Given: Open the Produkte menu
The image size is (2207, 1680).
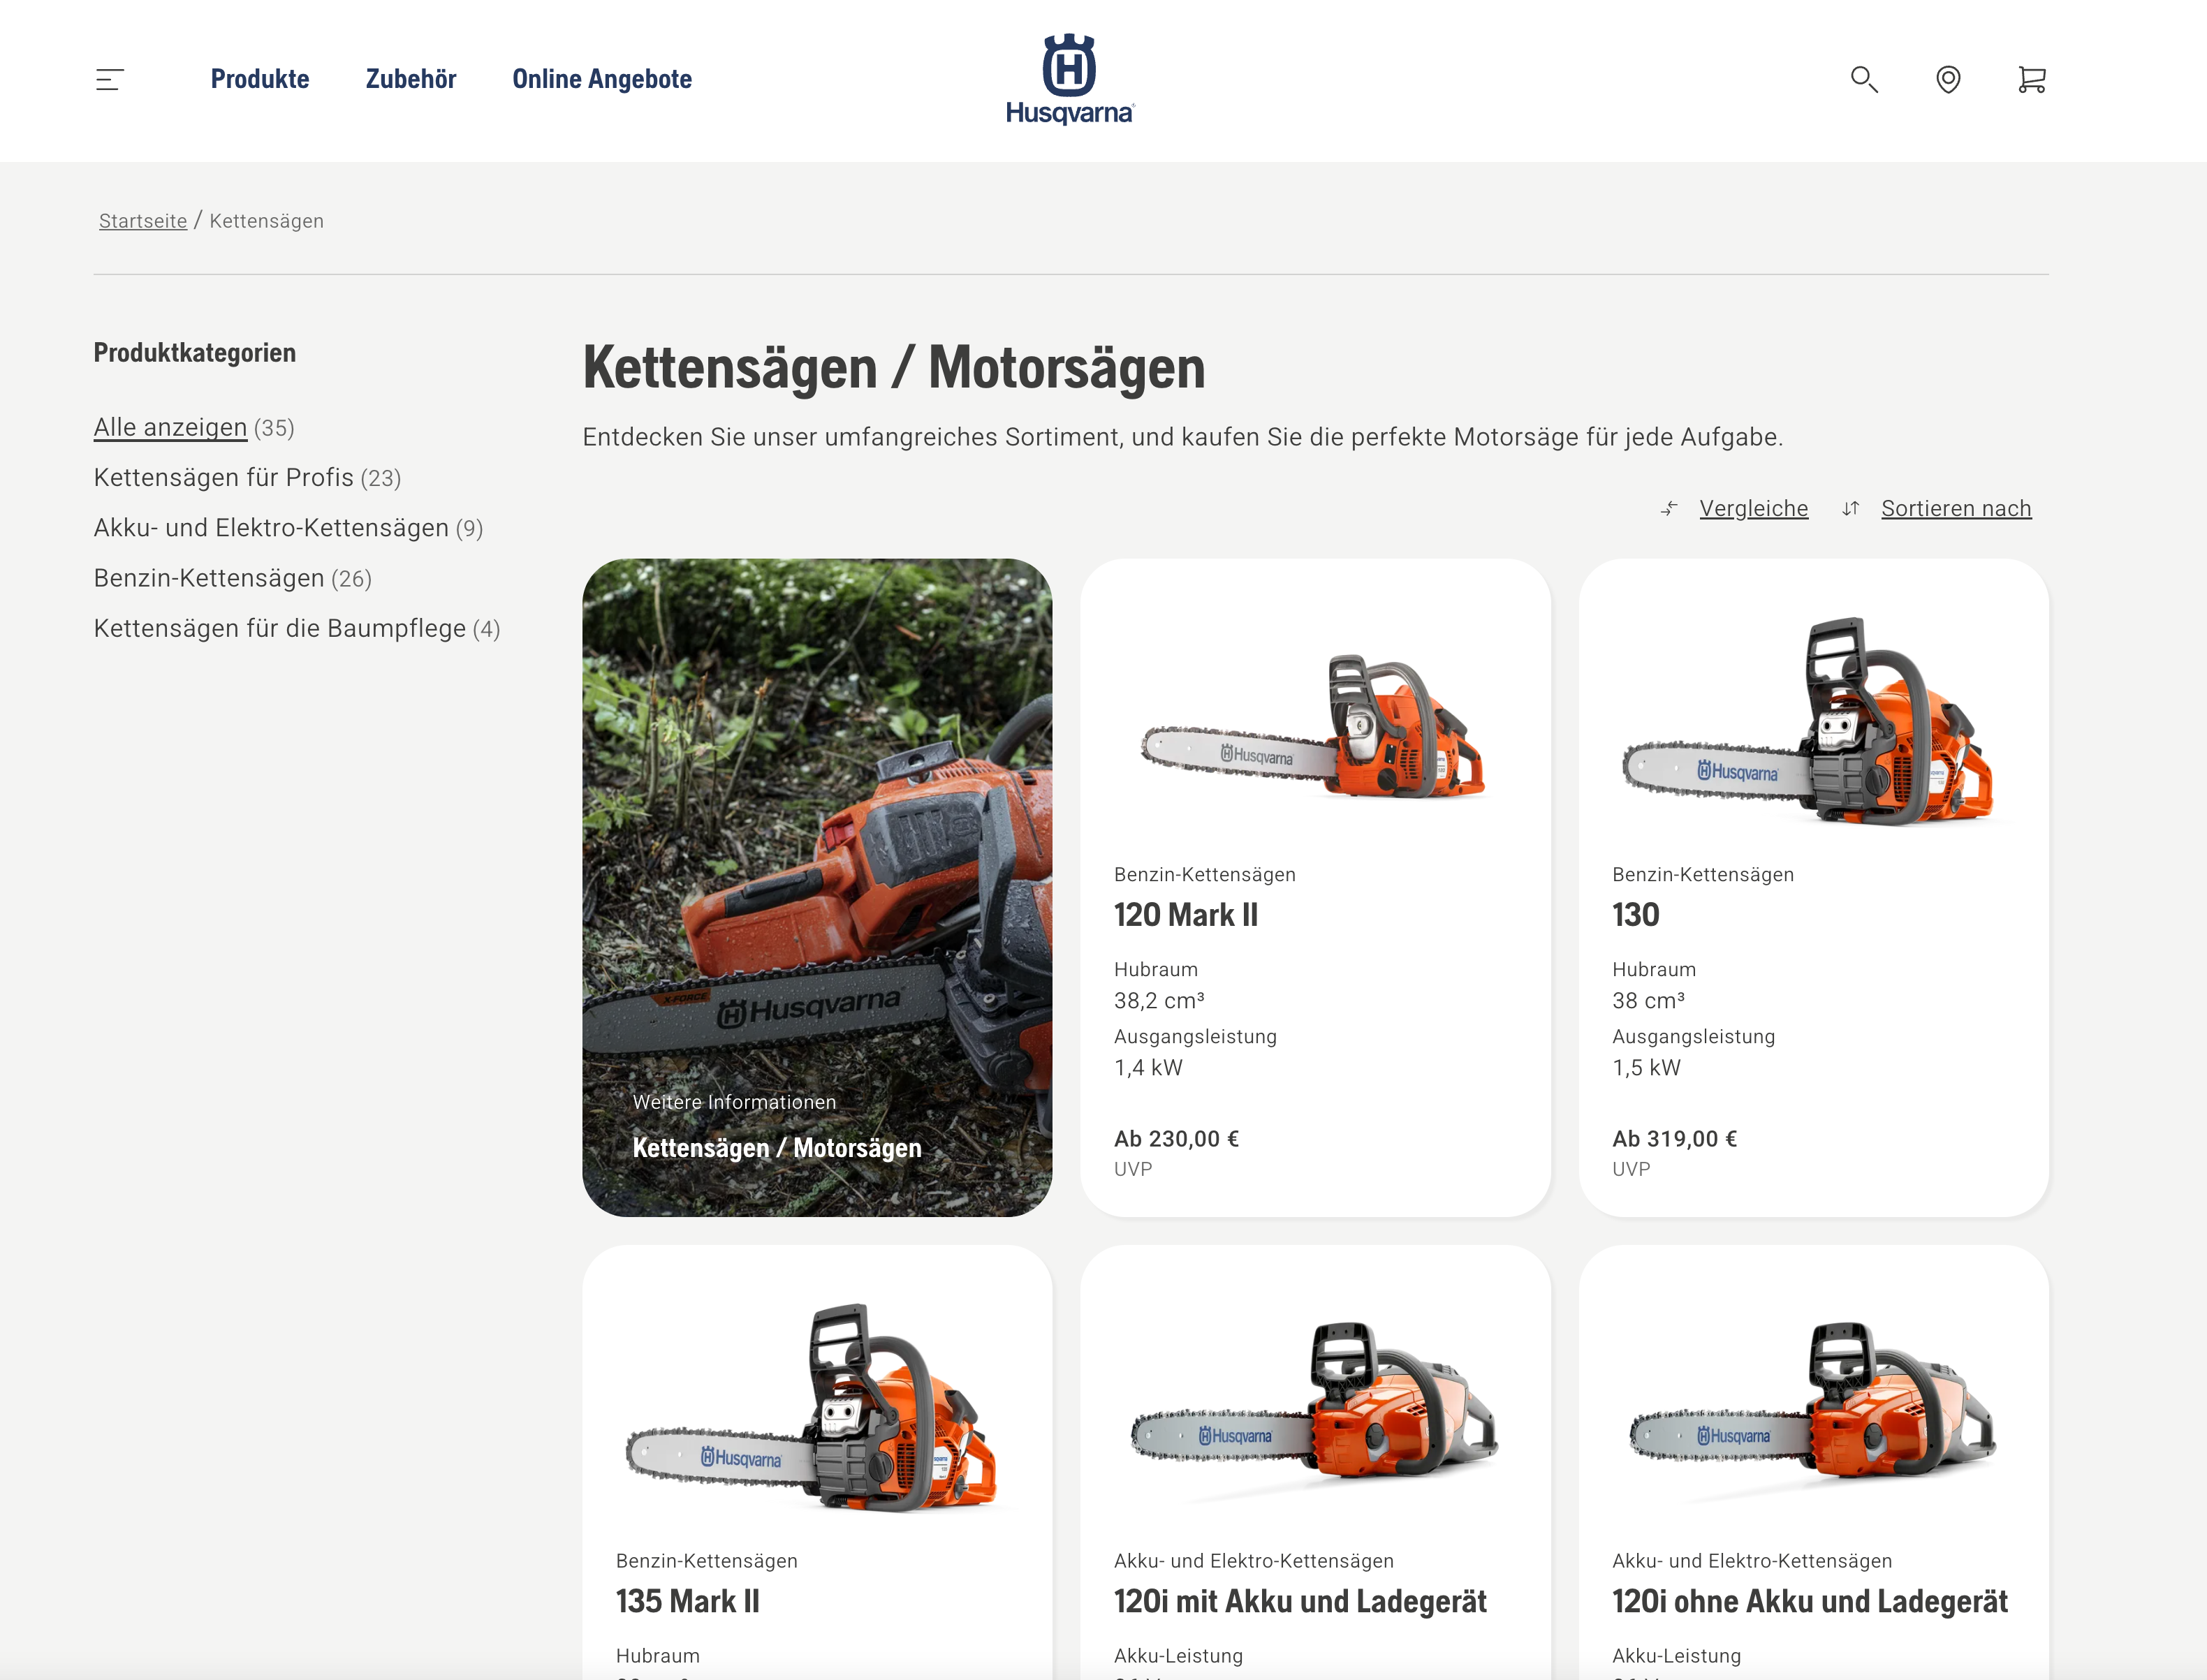Looking at the screenshot, I should tap(260, 79).
